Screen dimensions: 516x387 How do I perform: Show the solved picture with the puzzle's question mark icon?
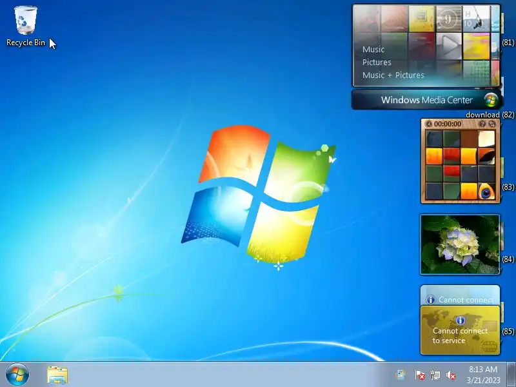(482, 124)
